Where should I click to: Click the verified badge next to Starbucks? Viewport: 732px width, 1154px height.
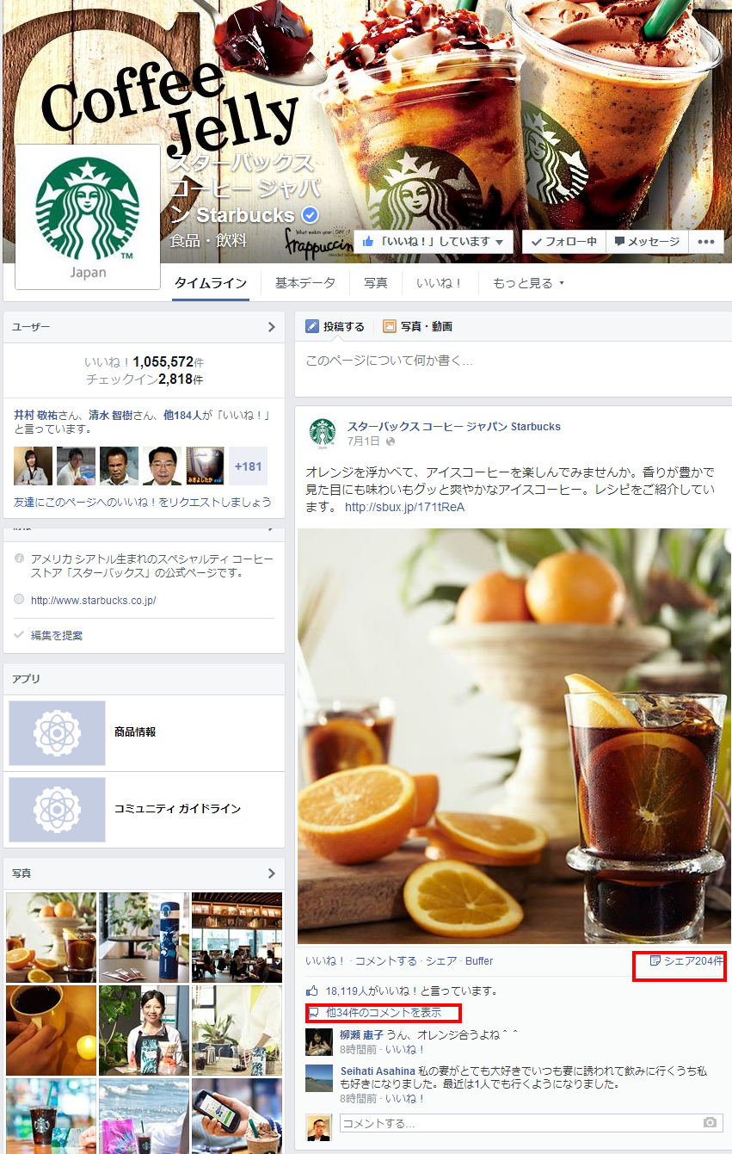pyautogui.click(x=310, y=215)
